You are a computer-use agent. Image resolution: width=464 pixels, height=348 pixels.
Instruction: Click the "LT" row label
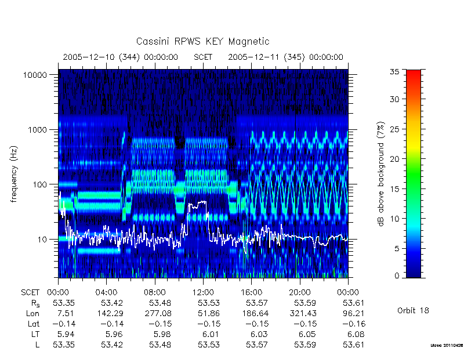(35, 335)
